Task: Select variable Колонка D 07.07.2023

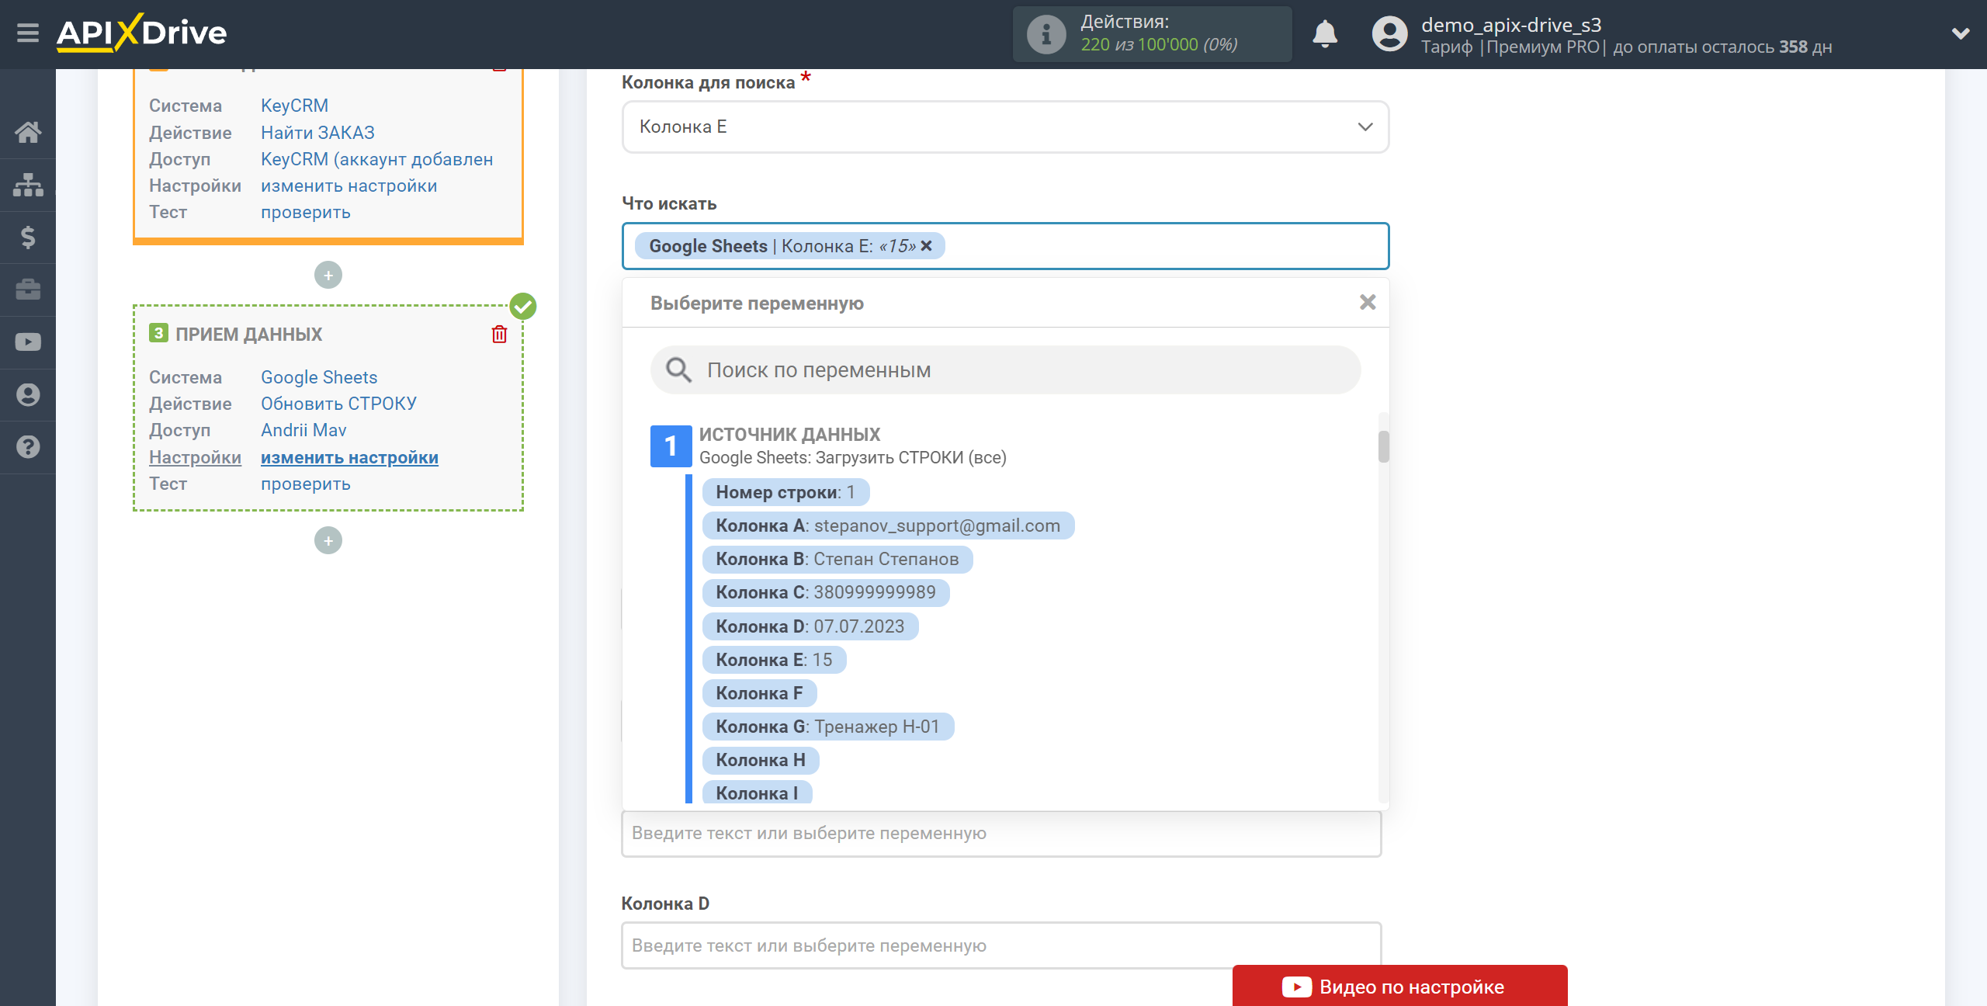Action: pyautogui.click(x=810, y=626)
